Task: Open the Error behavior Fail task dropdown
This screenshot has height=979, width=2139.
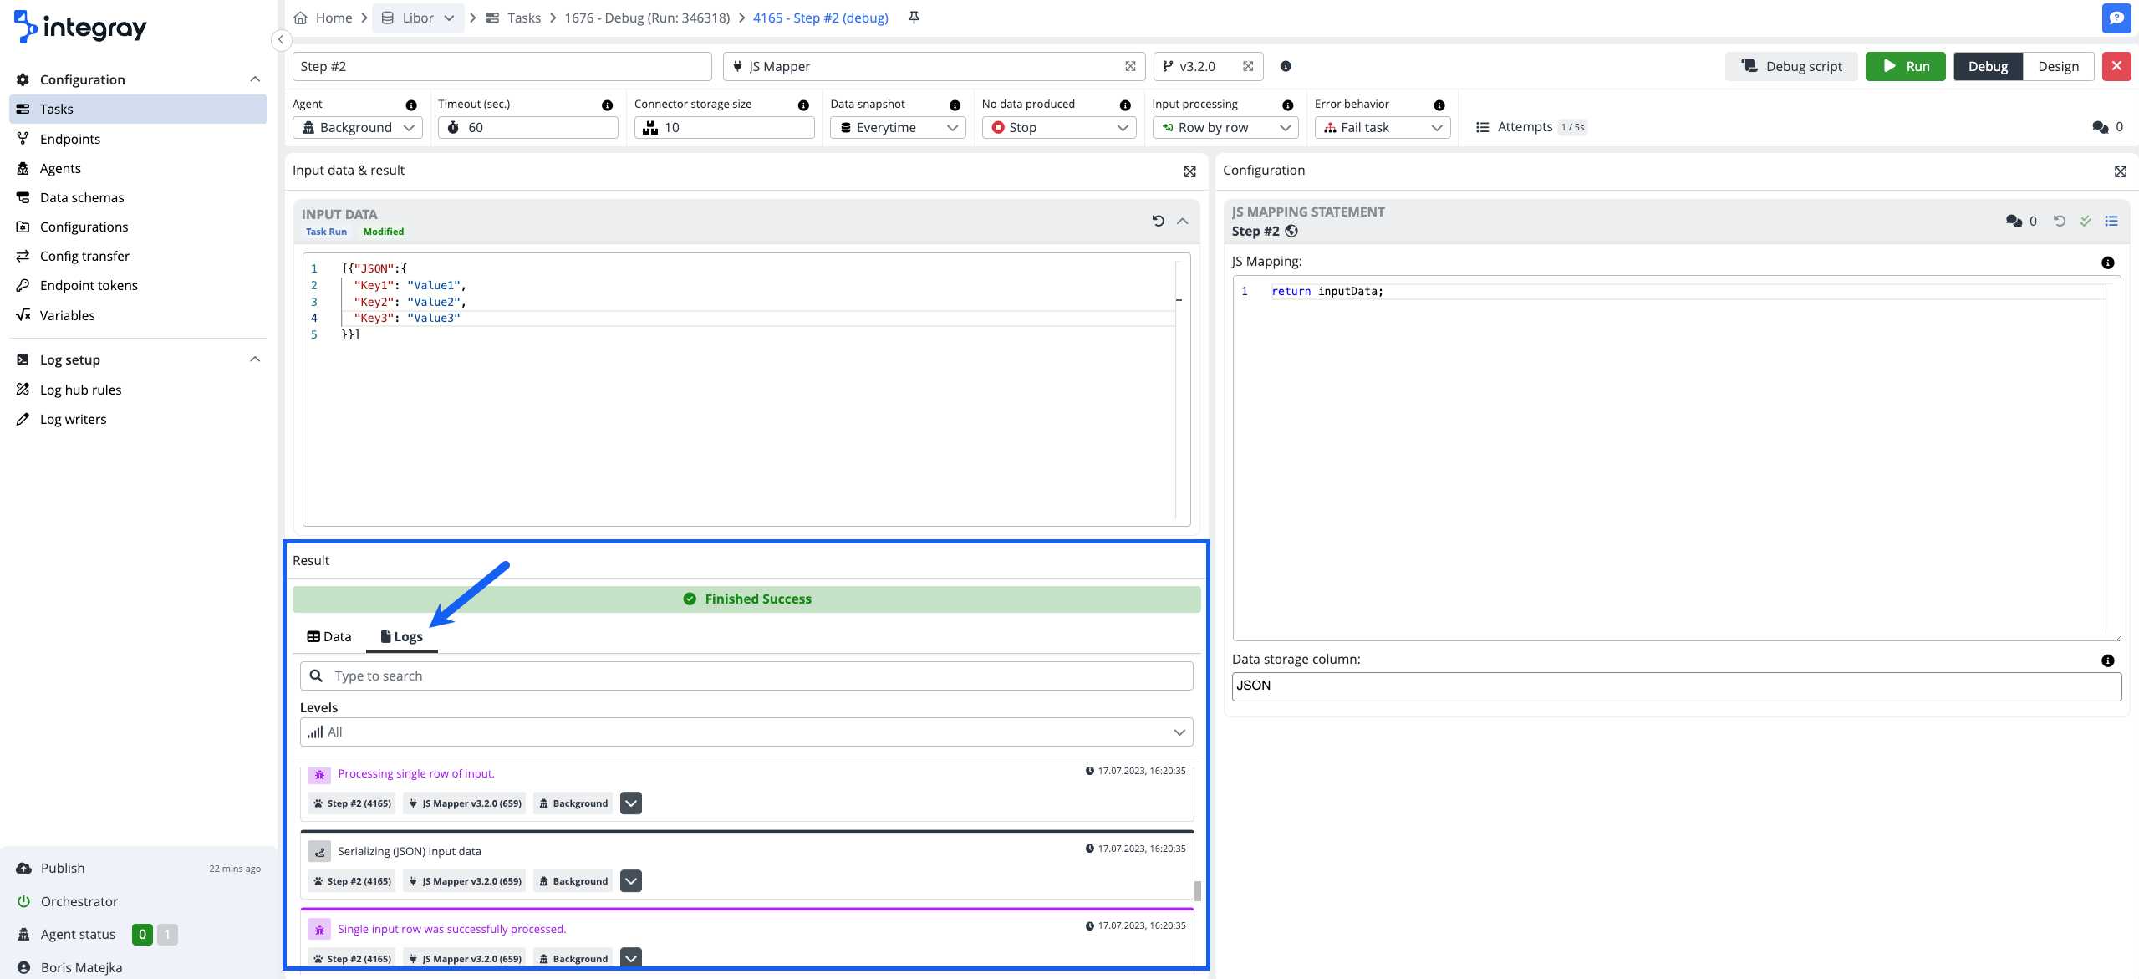Action: point(1383,127)
